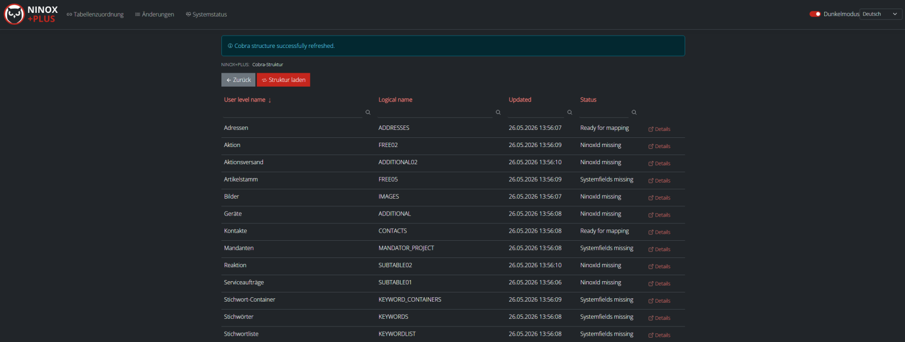Click the KEYWORD_CONTAINERS logical name cell
The height and width of the screenshot is (342, 905).
point(410,300)
